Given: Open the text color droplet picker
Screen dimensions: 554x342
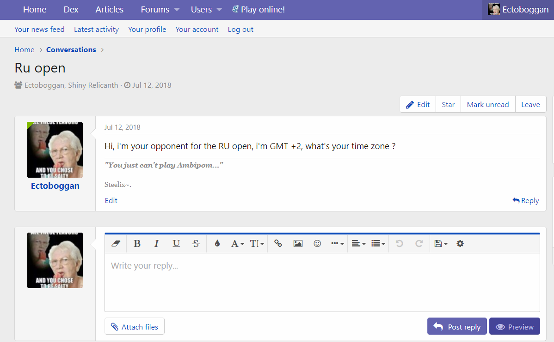Looking at the screenshot, I should click(217, 244).
